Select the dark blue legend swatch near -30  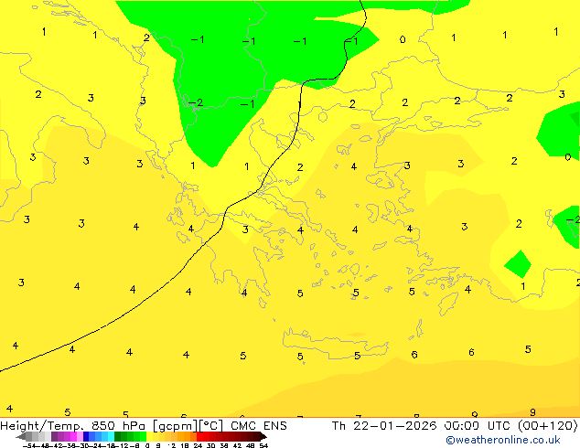86,436
